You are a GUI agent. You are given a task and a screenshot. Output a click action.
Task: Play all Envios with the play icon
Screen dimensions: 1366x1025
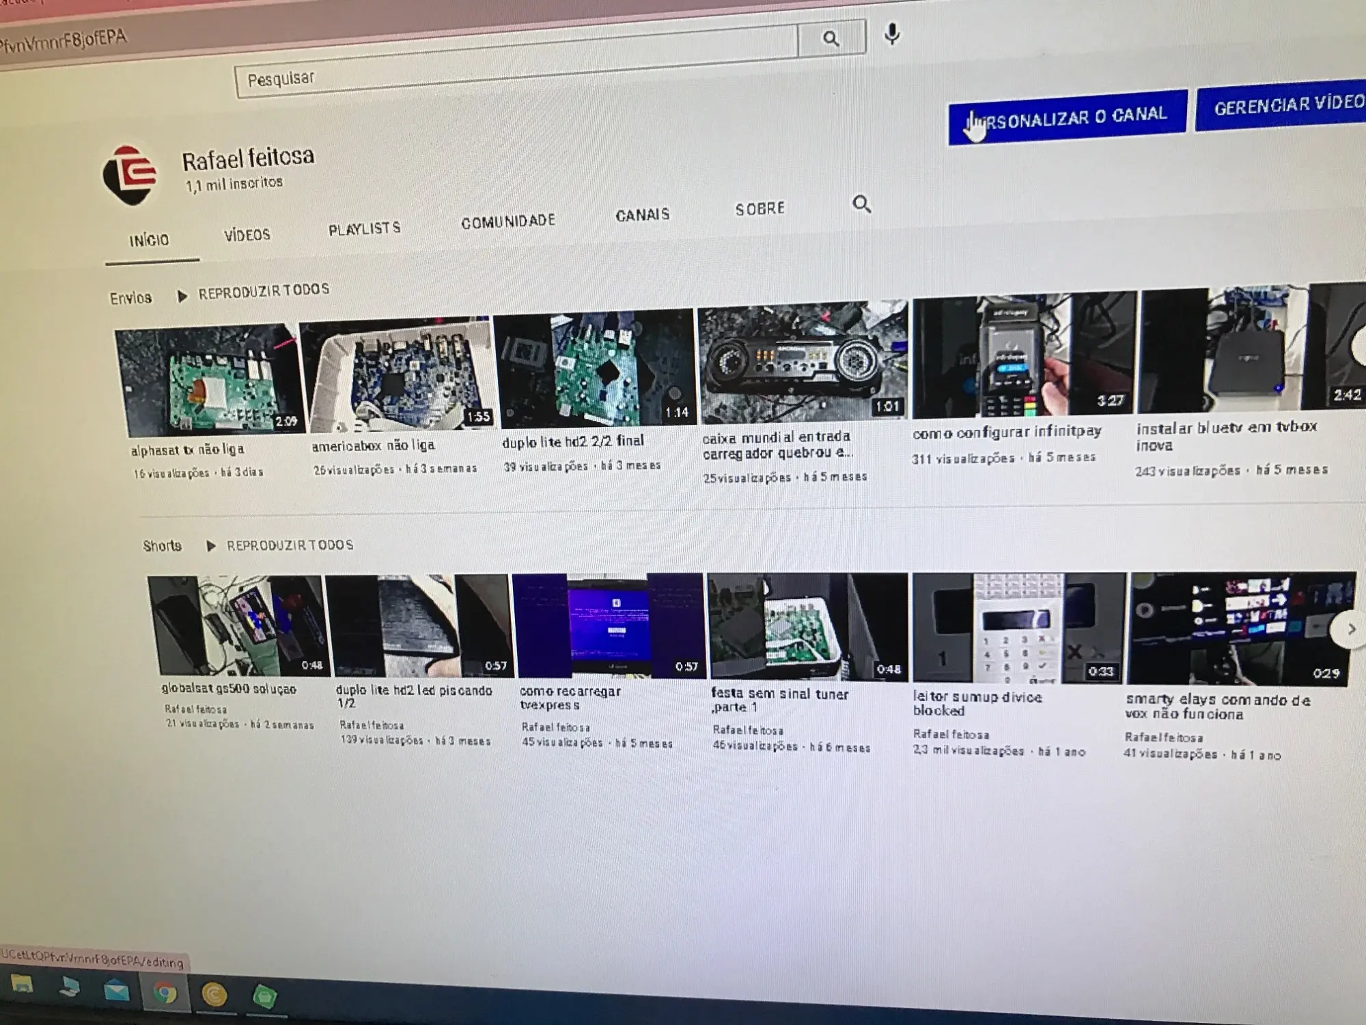(x=182, y=296)
